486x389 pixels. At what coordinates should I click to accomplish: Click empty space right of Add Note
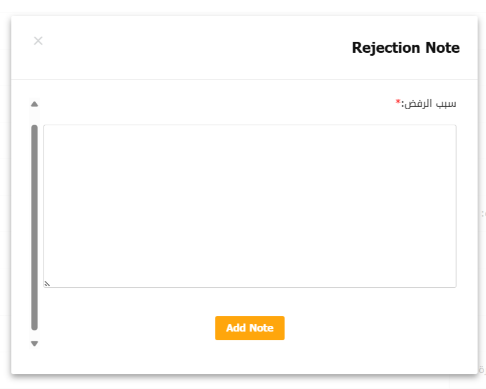pyautogui.click(x=373, y=328)
